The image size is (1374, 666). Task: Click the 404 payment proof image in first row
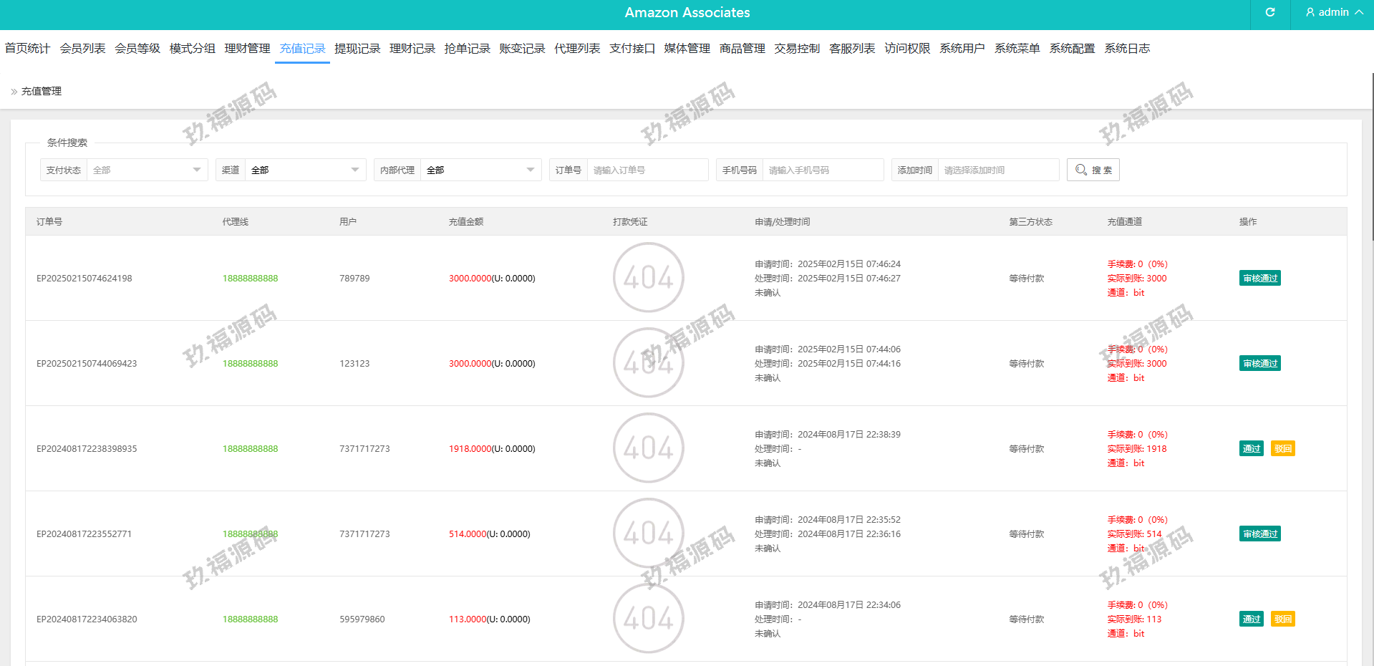click(648, 278)
